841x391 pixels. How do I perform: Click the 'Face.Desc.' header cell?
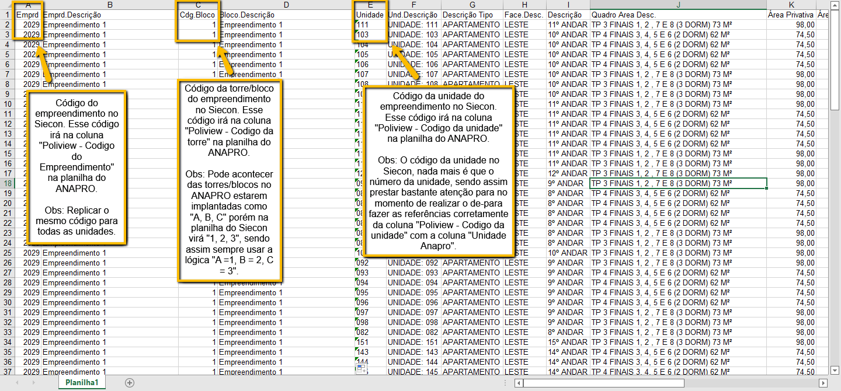click(524, 15)
